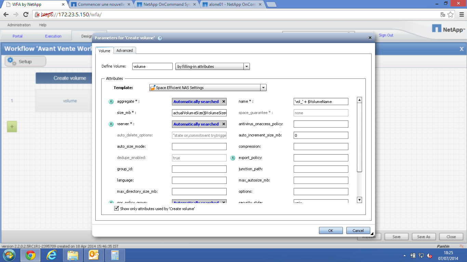Click the Save button in the workflow window

[397, 237]
